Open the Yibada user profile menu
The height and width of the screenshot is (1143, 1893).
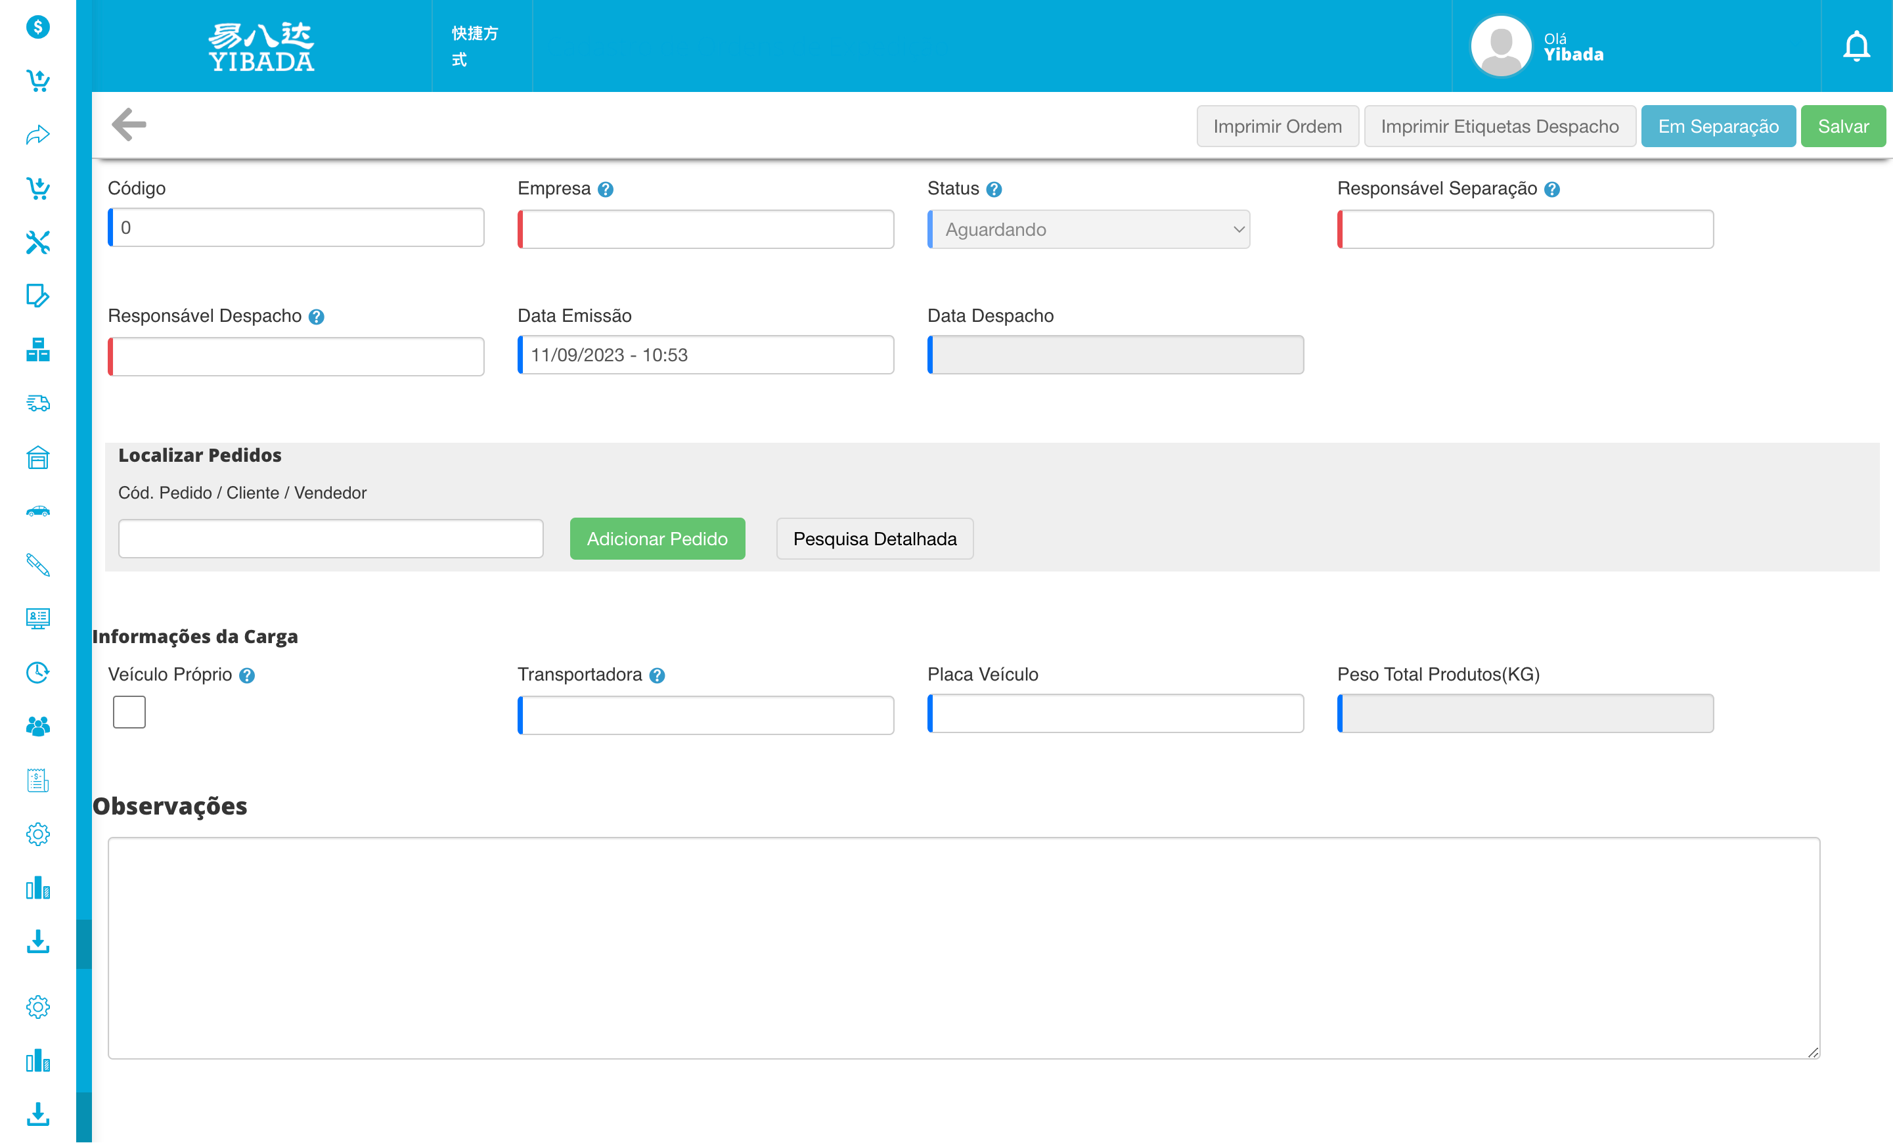pyautogui.click(x=1536, y=46)
